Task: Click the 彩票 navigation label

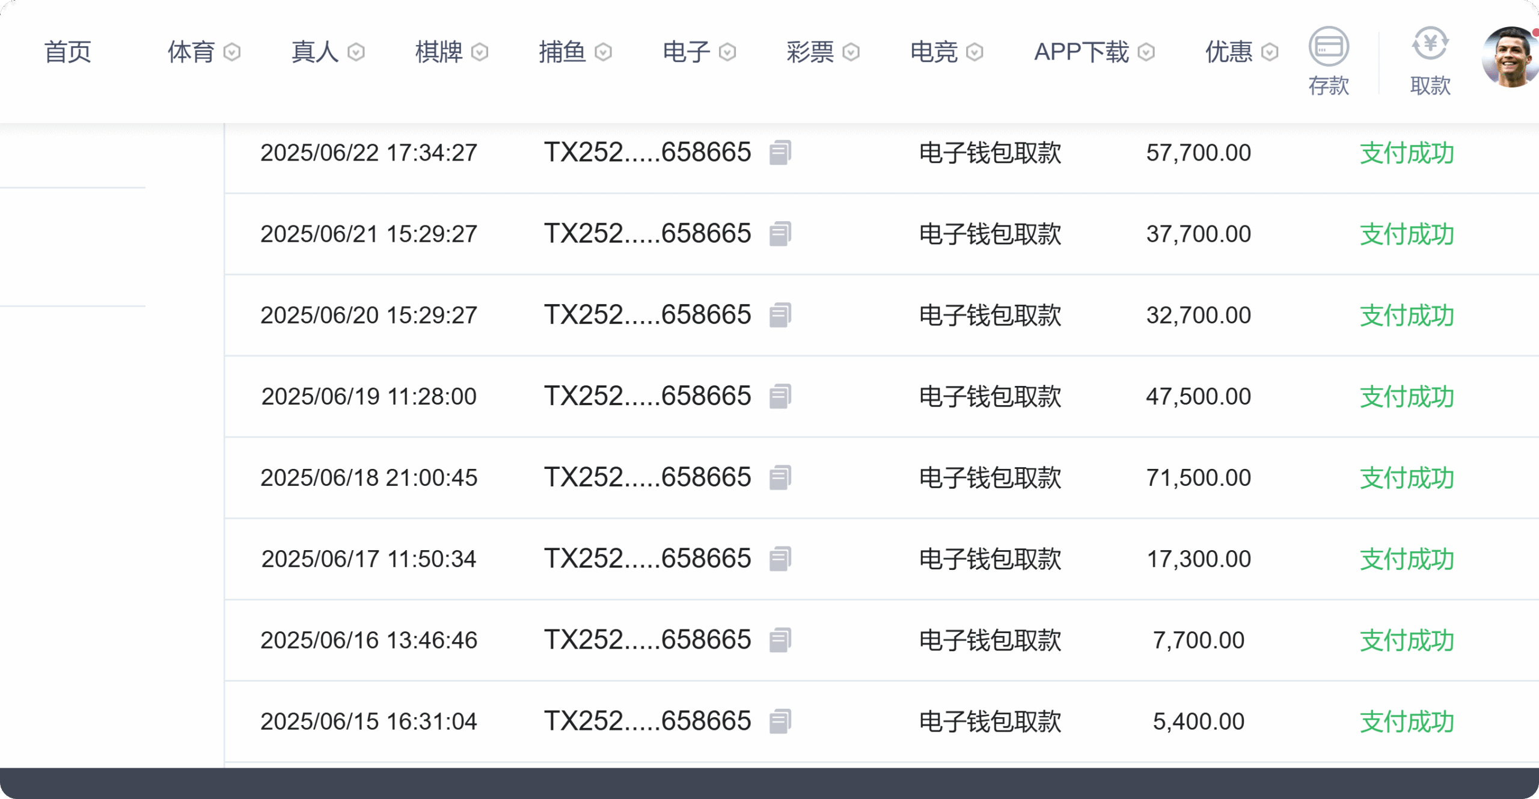Action: [x=810, y=52]
